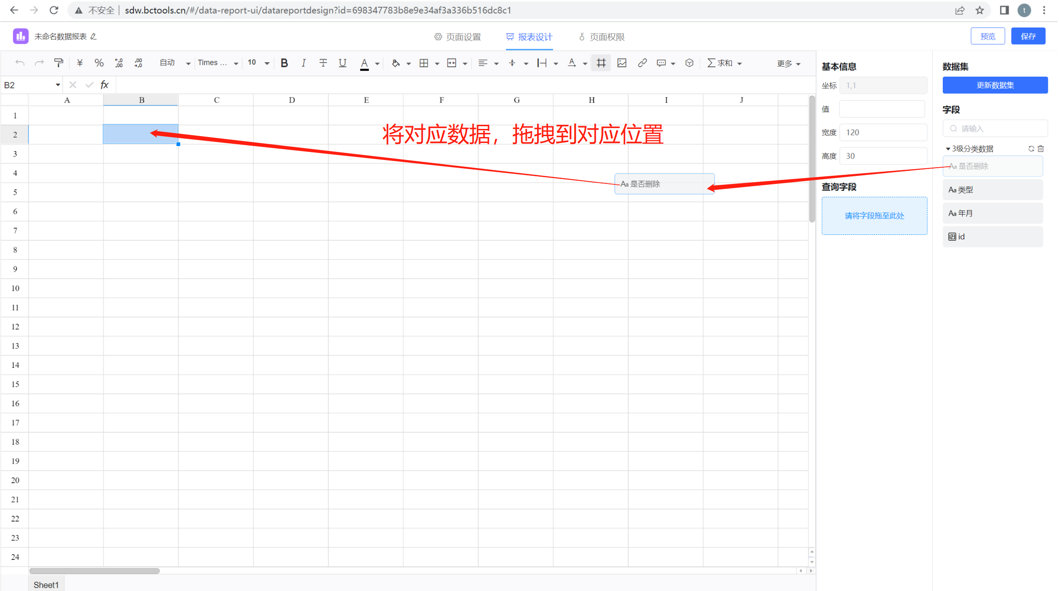Apply bold formatting to cell B2
Viewport: 1059px width, 591px height.
pos(284,63)
